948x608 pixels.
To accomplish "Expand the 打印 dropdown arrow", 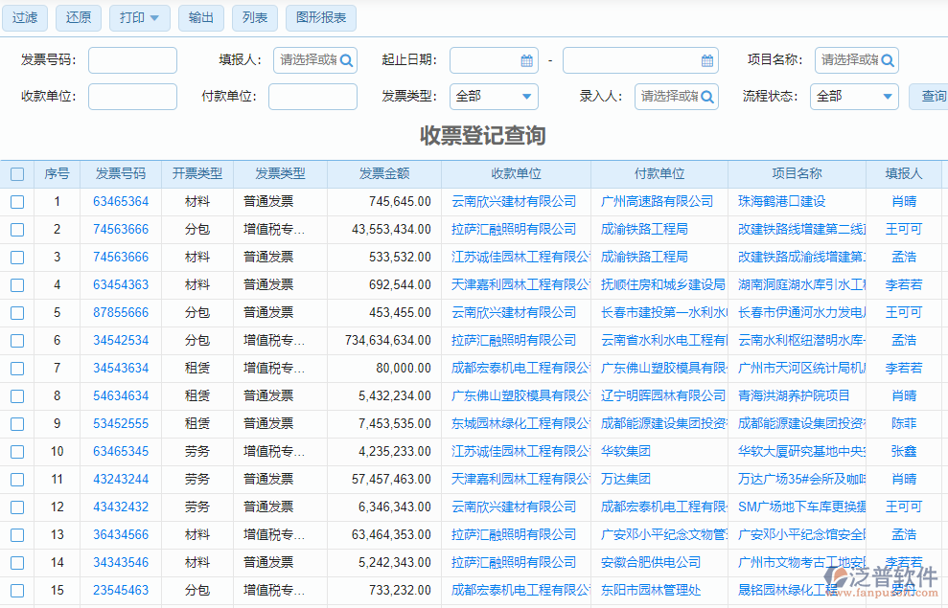I will pos(155,17).
